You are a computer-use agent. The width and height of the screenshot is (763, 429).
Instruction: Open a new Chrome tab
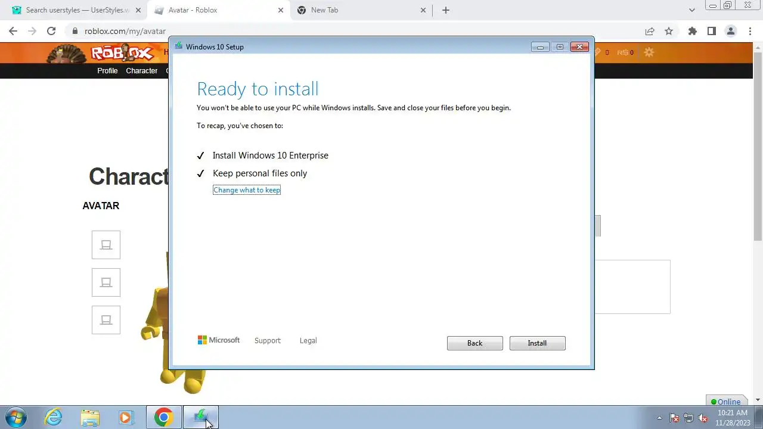pos(445,10)
